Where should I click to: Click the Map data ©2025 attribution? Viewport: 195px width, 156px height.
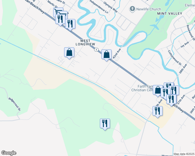click(x=184, y=154)
